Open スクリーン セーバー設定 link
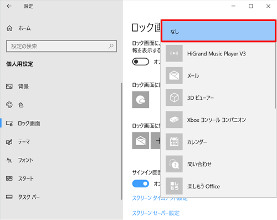This screenshot has height=220, width=277. point(156,213)
